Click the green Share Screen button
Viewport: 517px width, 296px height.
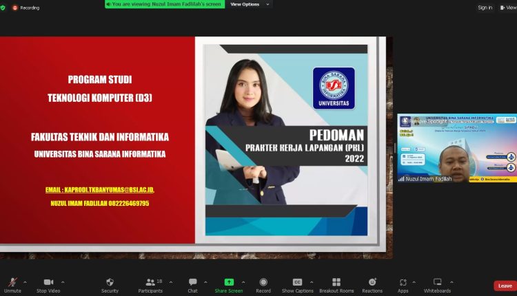point(229,286)
